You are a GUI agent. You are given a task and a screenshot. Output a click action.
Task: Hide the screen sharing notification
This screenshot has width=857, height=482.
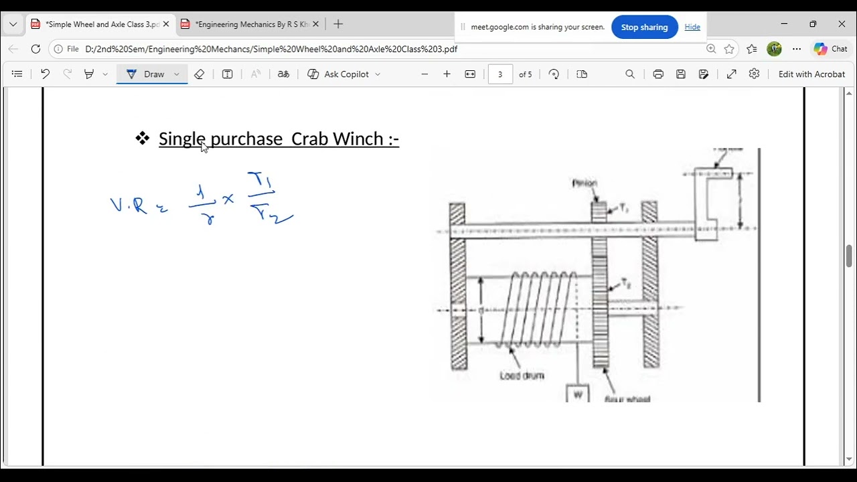pyautogui.click(x=692, y=27)
